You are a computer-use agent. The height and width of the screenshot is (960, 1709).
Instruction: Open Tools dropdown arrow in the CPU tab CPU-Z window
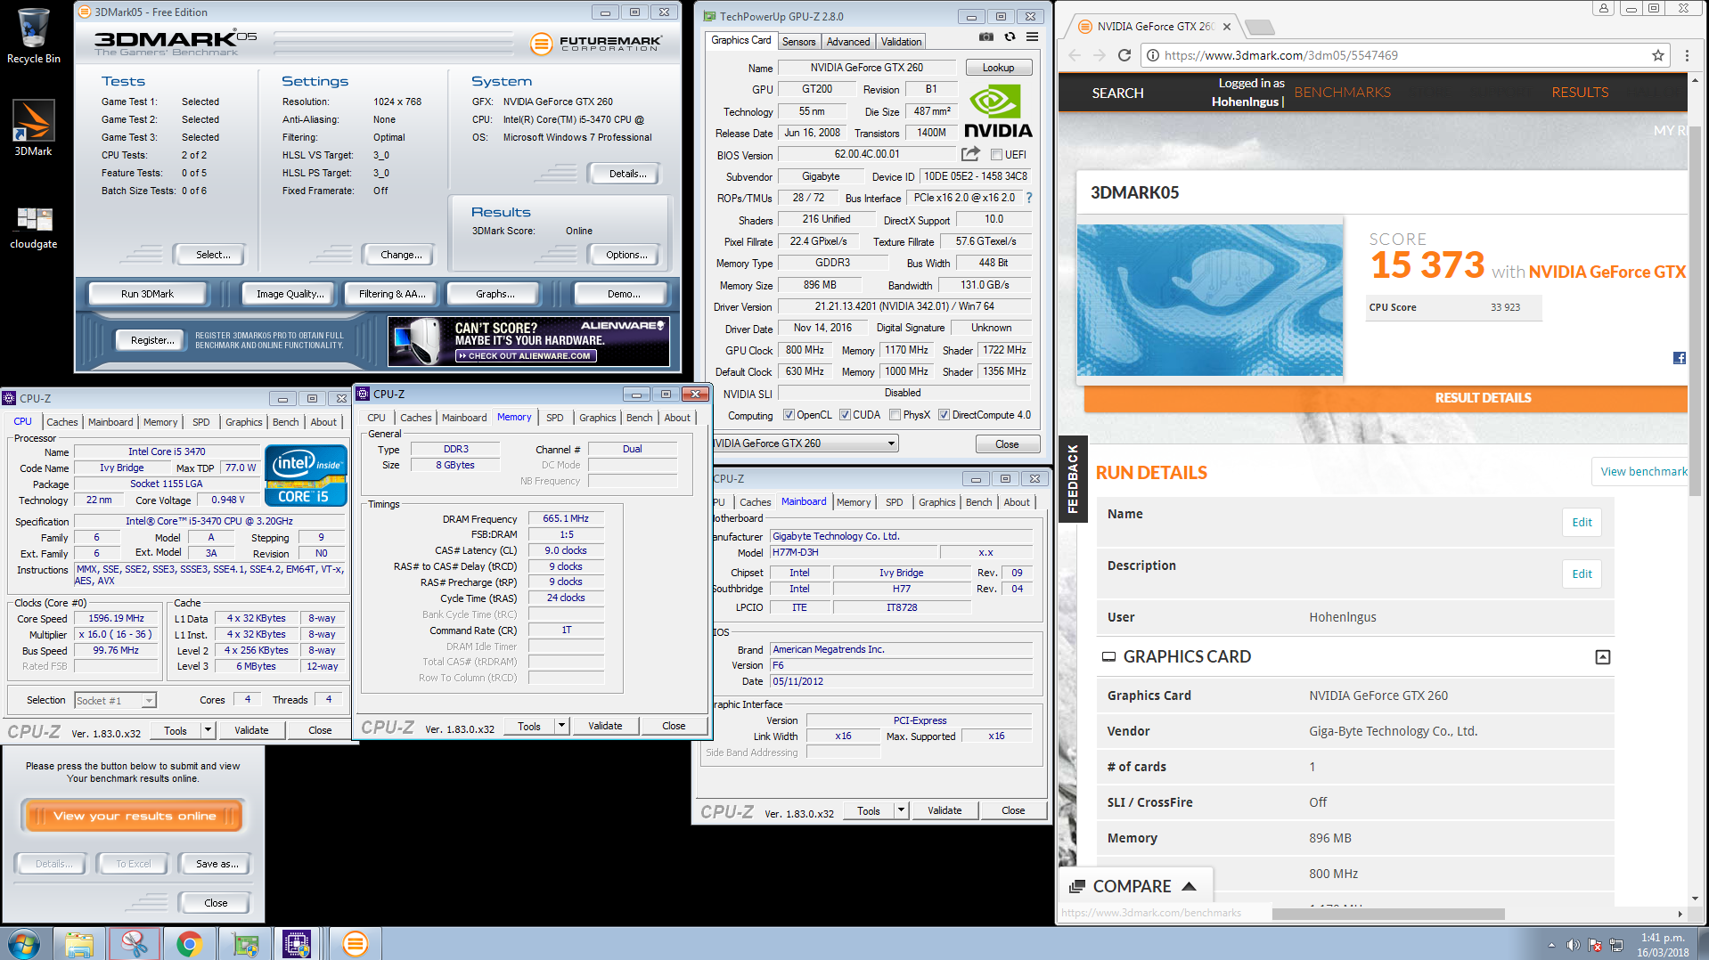coord(208,730)
